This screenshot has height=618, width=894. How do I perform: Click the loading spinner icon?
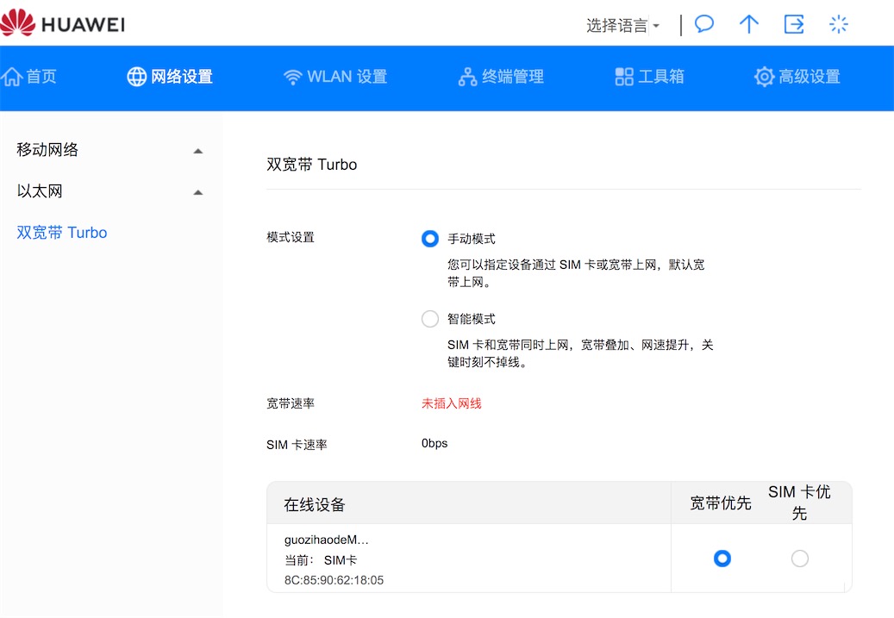tap(838, 23)
